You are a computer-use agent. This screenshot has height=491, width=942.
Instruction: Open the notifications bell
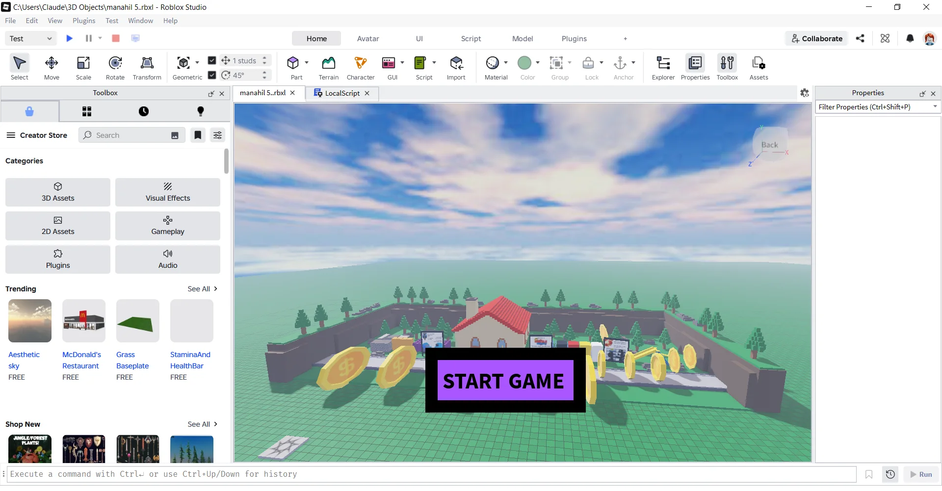(910, 38)
